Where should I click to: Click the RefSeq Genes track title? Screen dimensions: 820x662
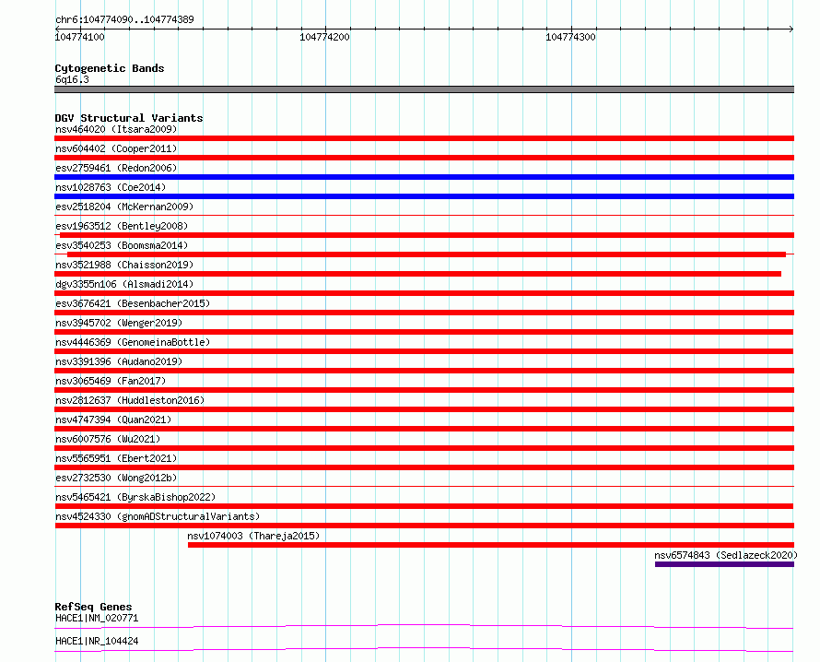(93, 607)
